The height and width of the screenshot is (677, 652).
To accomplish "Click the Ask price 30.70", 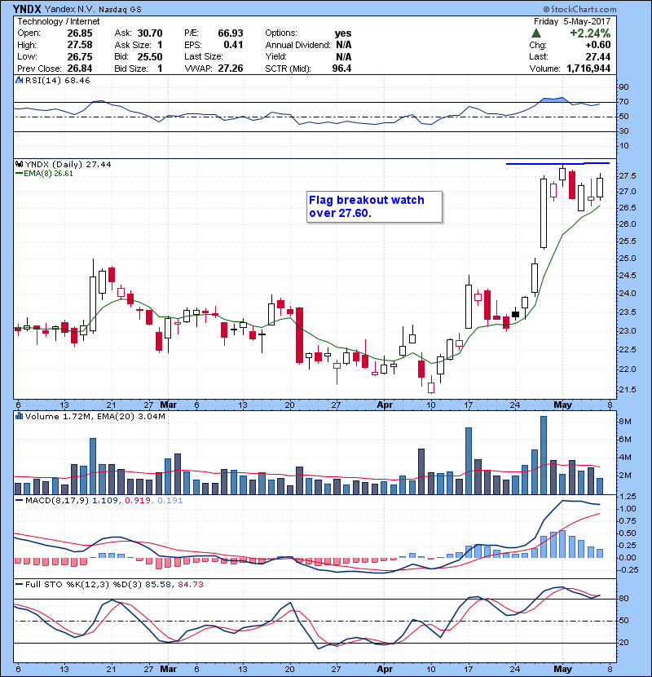I will pos(150,33).
